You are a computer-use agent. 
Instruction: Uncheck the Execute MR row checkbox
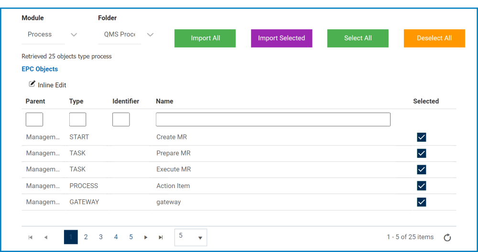tap(421, 169)
